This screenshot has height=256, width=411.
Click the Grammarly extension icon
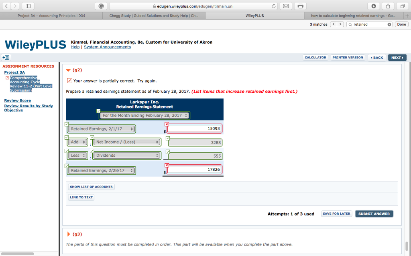click(101, 6)
